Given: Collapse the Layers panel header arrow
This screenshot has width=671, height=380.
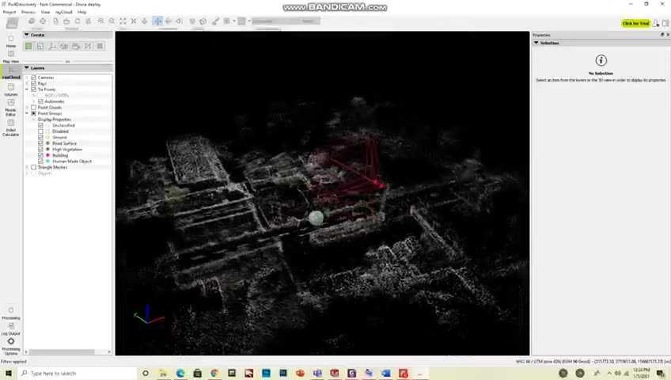Looking at the screenshot, I should tap(27, 67).
